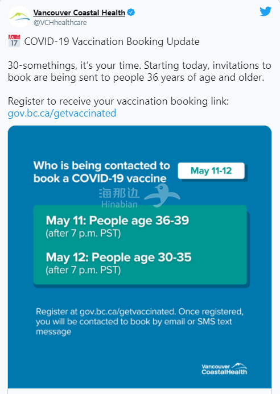Click the COVID-19 Vaccination Booking Update title

point(112,42)
